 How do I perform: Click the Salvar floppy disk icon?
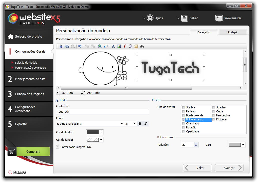pos(184,18)
